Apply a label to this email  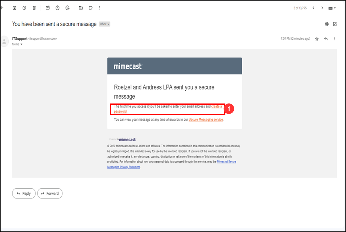(x=90, y=8)
